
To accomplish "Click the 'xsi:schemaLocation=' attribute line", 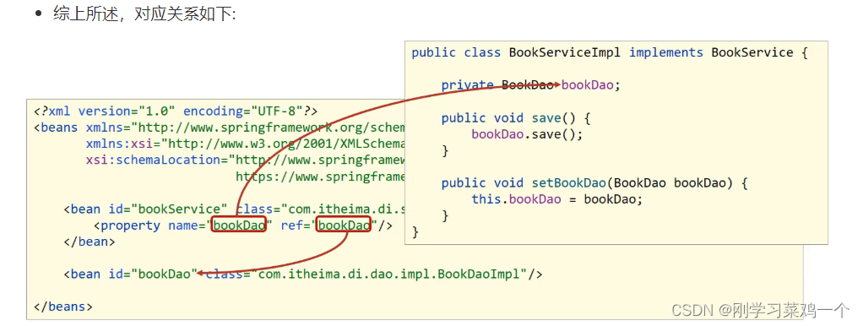I will click(245, 160).
